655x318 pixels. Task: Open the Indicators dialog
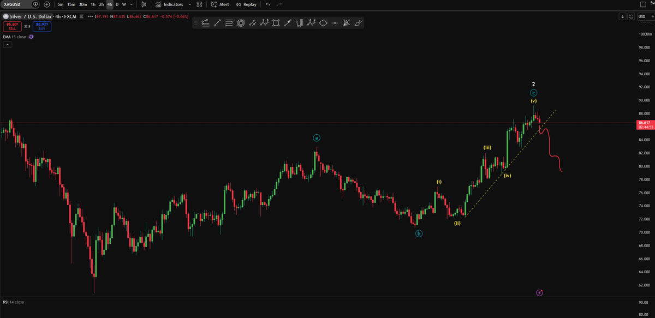pyautogui.click(x=169, y=4)
